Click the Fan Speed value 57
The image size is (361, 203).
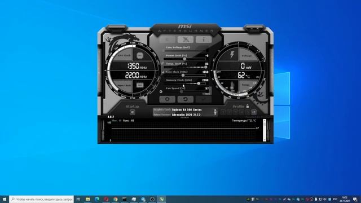207,89
